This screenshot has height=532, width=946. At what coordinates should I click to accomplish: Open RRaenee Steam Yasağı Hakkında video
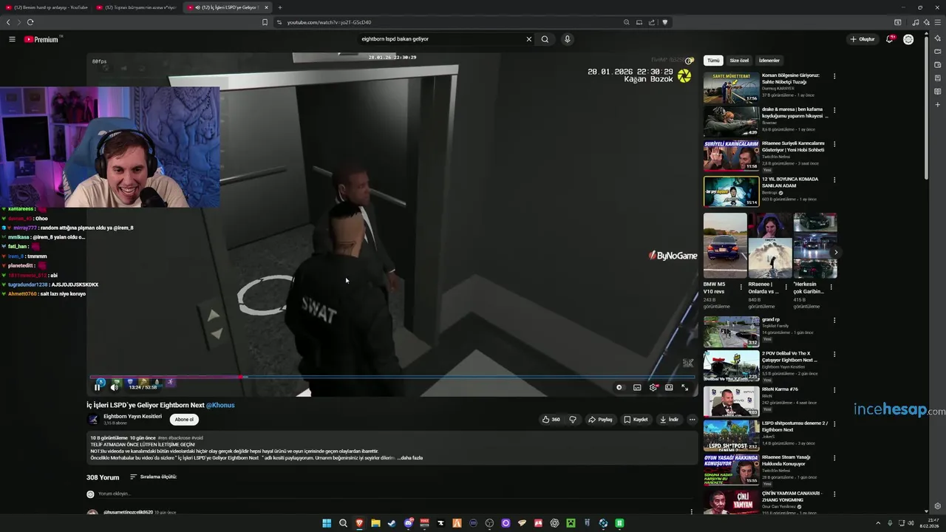[x=731, y=469]
